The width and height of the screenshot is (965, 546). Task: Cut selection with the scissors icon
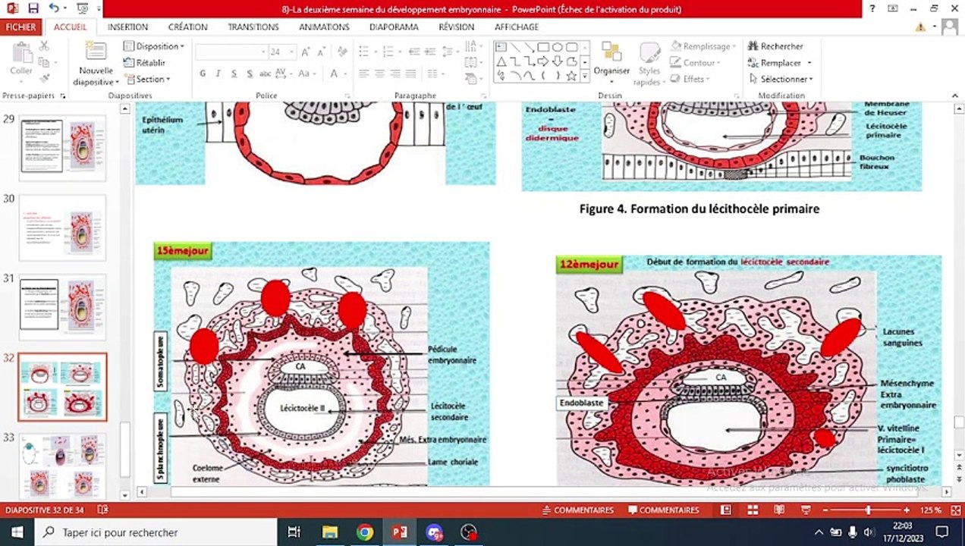[x=44, y=46]
